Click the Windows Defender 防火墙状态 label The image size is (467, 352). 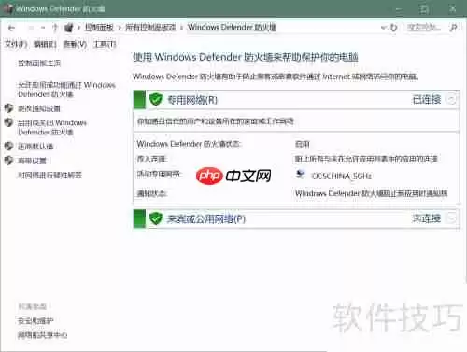(x=189, y=144)
